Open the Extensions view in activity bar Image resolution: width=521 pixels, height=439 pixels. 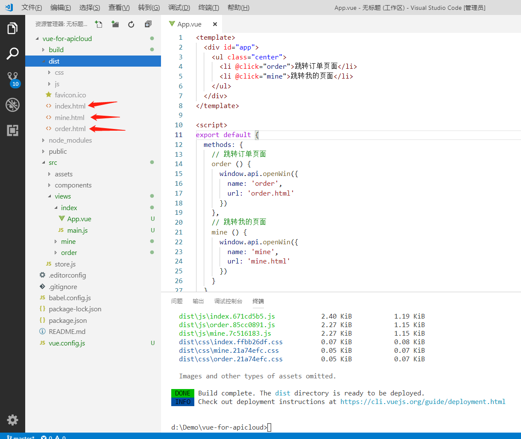(12, 130)
